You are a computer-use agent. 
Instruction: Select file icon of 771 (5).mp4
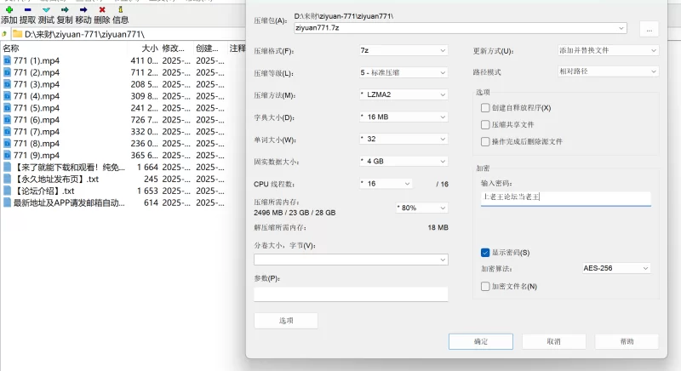pos(7,107)
